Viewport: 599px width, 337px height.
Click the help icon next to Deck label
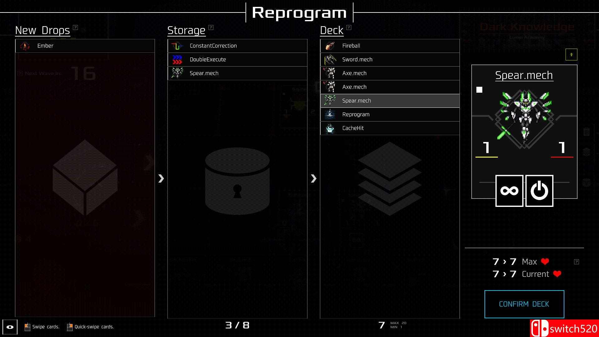(x=348, y=27)
